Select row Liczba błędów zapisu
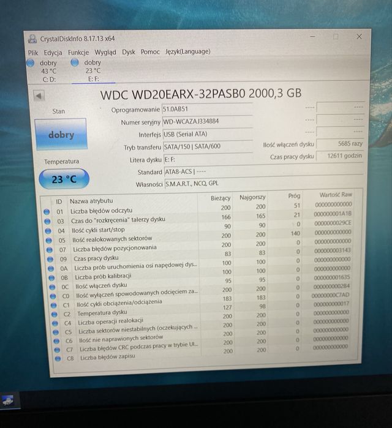Screen dimensions: 392x428 pos(204,353)
